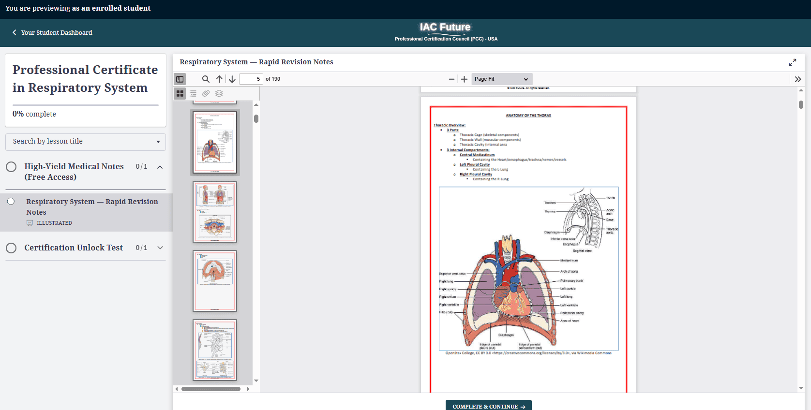Show document outline view in sidebar
Screen dimensions: 811x410
[x=193, y=93]
